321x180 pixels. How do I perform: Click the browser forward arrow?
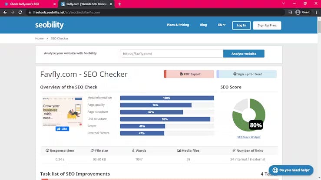(x=13, y=12)
